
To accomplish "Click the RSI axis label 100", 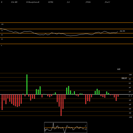I will click(x=2, y=24).
